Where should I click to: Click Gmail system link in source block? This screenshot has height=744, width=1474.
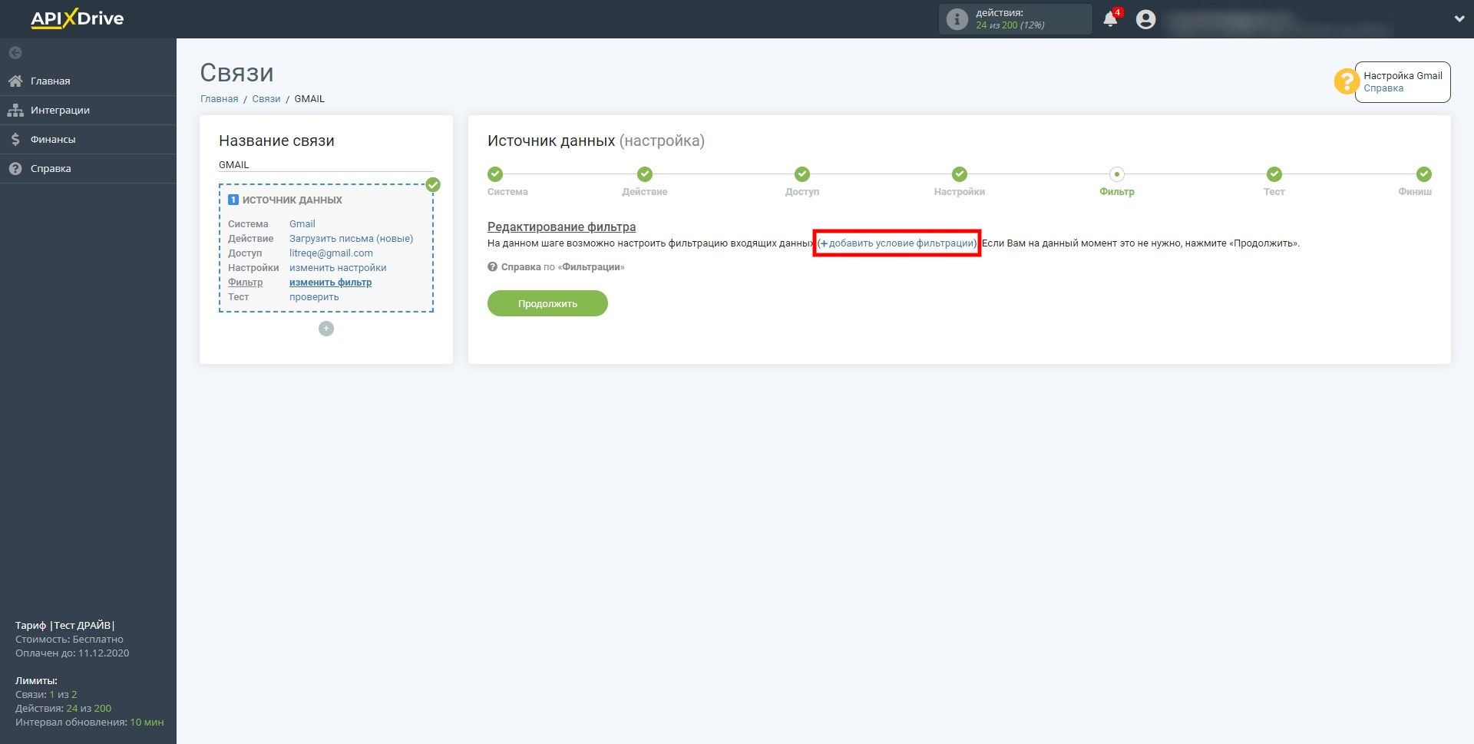pyautogui.click(x=302, y=224)
